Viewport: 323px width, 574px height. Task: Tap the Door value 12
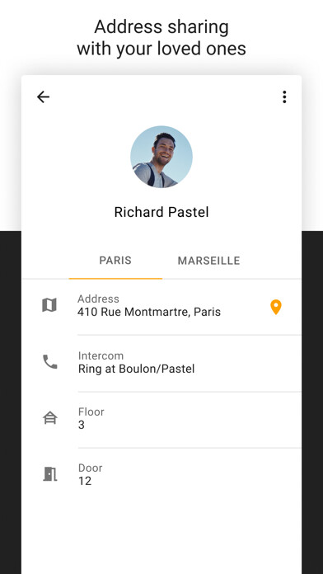pyautogui.click(x=85, y=481)
